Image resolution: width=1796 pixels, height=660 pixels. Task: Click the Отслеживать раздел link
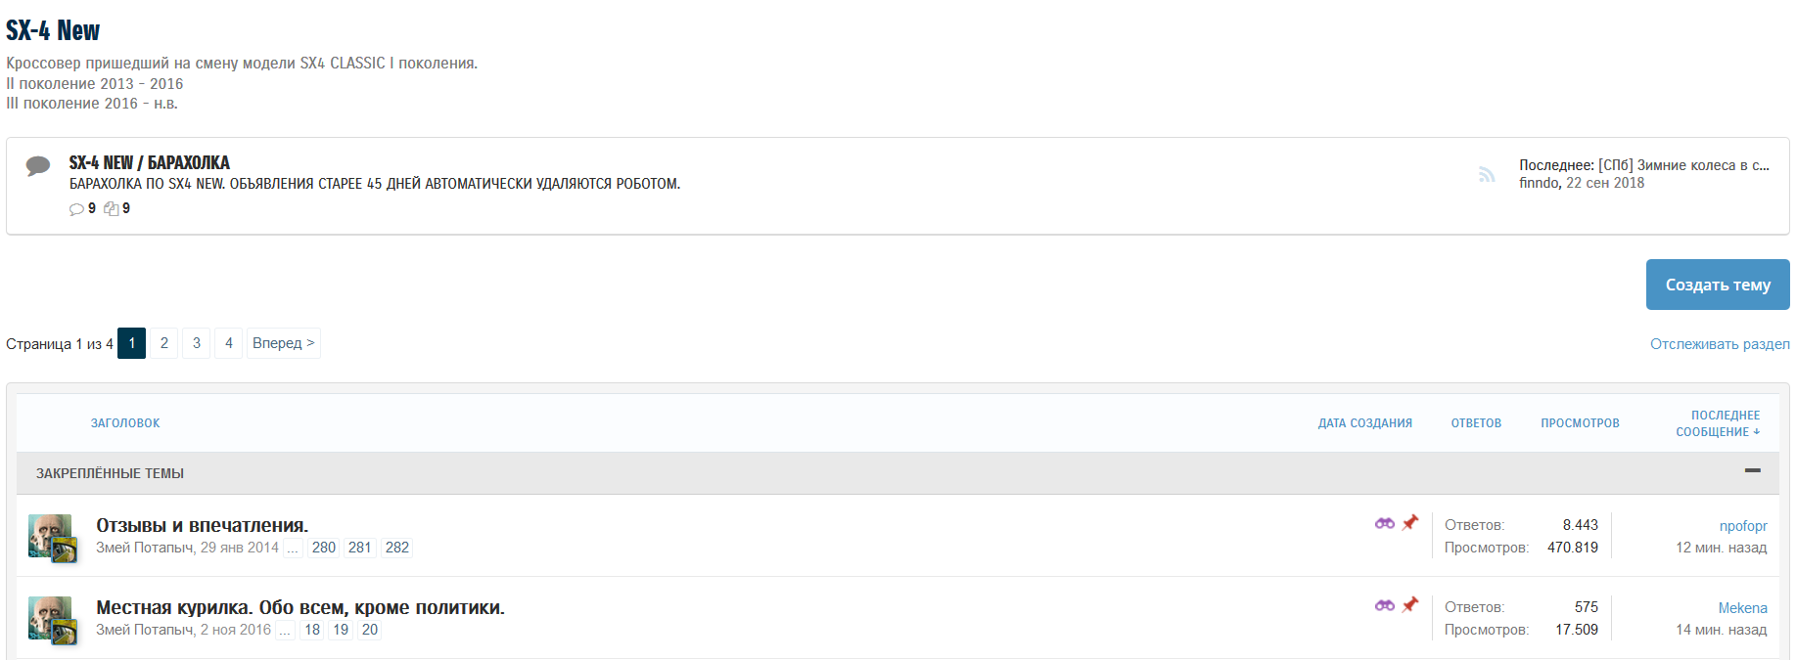(1720, 344)
